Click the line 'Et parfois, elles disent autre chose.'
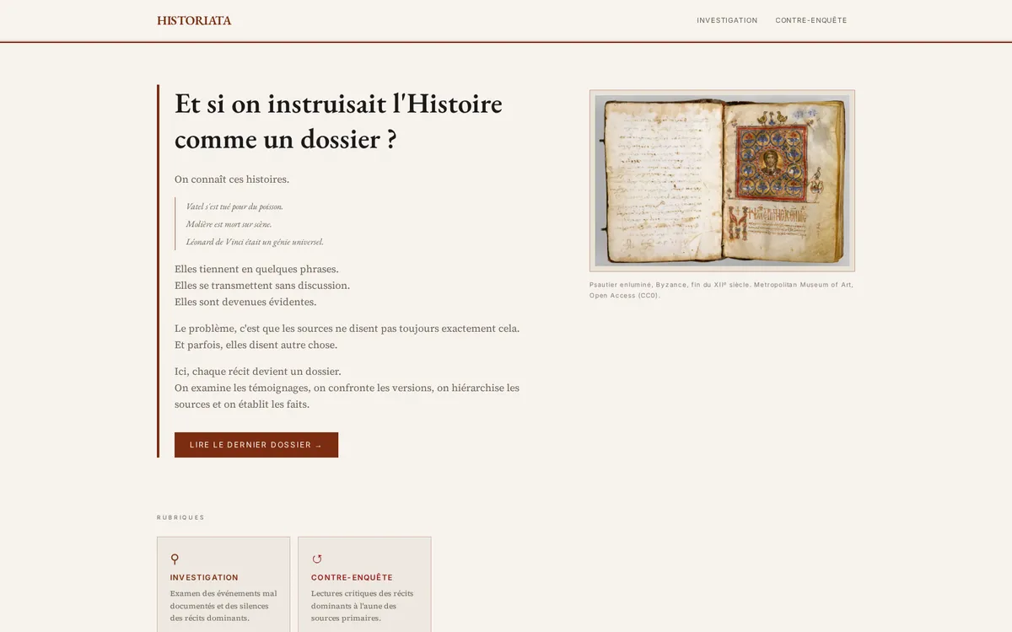The height and width of the screenshot is (632, 1012). coord(256,345)
